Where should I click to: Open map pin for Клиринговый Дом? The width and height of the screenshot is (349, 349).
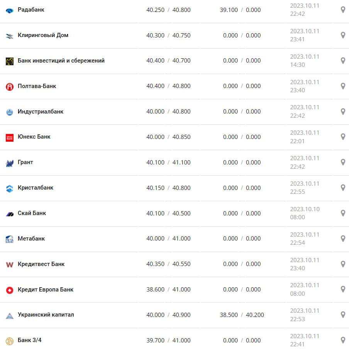tap(343, 35)
